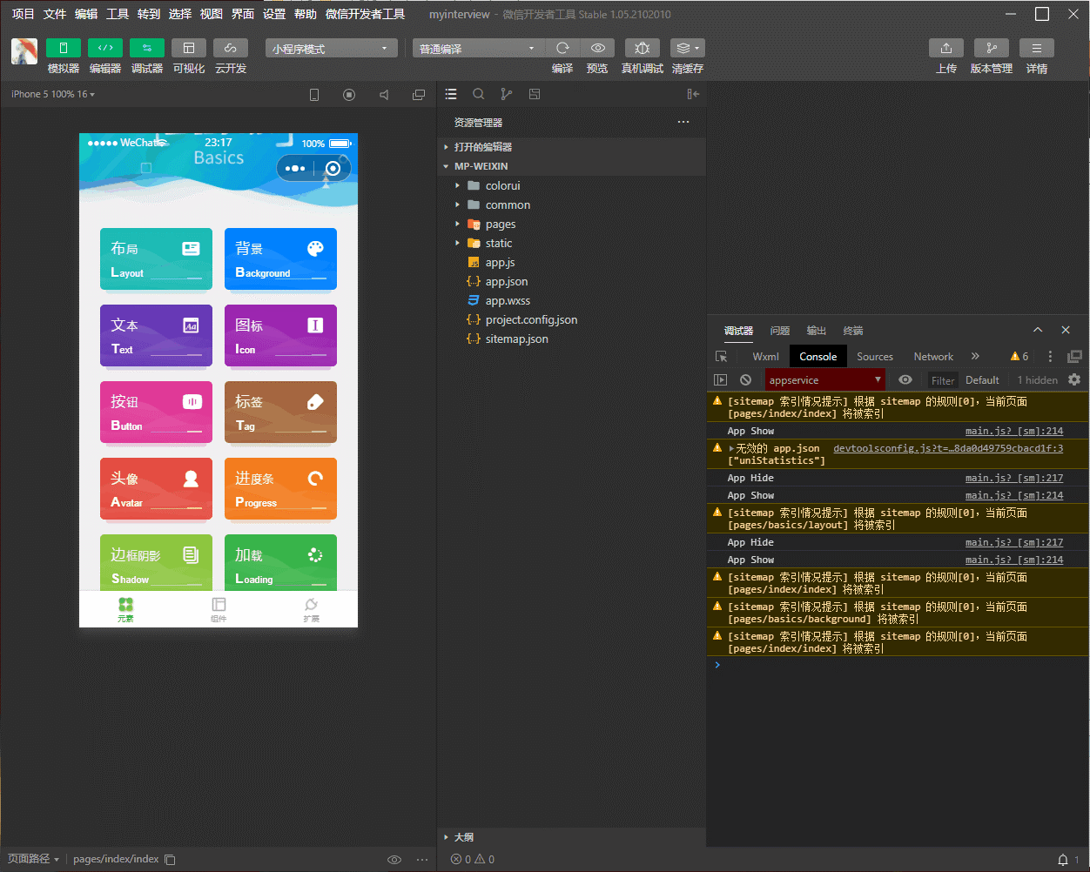
Task: Expand the colorui folder
Action: (571, 185)
